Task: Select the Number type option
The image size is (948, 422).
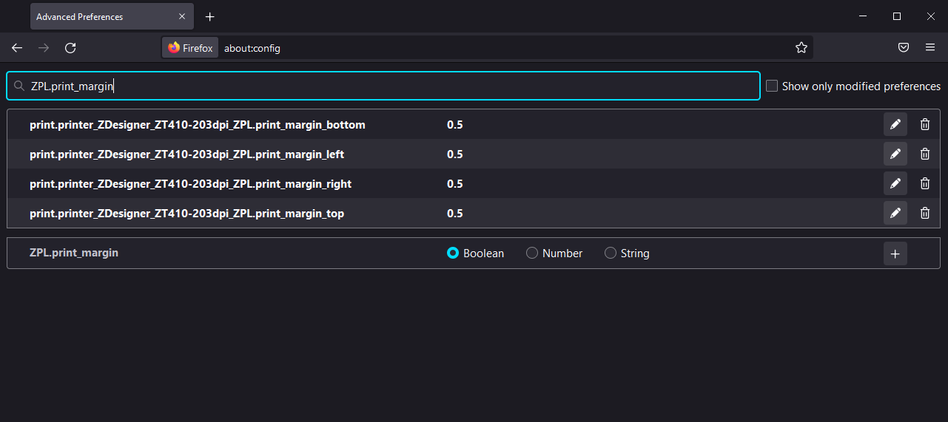Action: pyautogui.click(x=531, y=253)
